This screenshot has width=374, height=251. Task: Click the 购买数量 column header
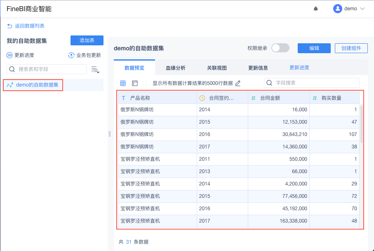pos(334,98)
